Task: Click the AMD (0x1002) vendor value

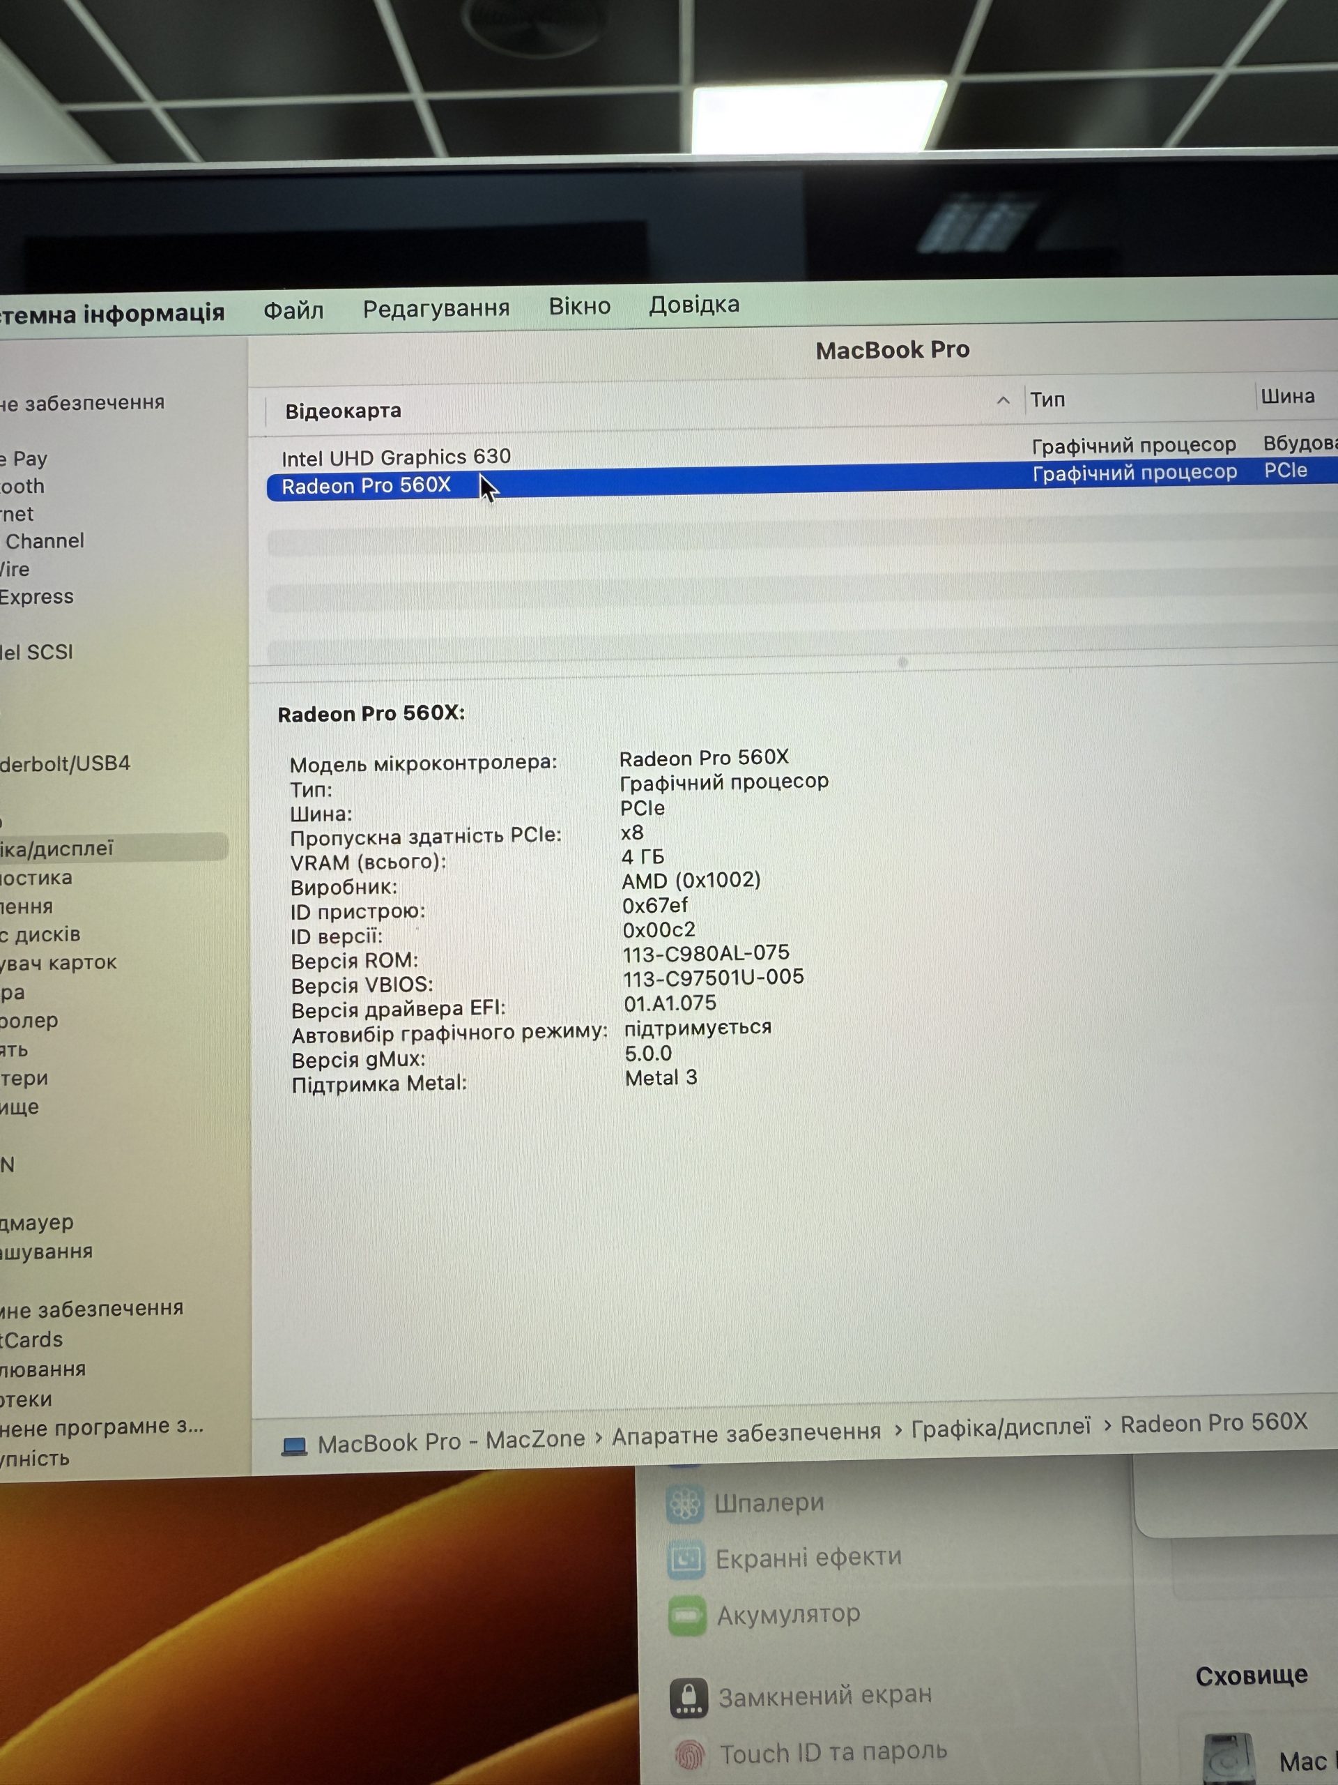Action: (x=691, y=881)
